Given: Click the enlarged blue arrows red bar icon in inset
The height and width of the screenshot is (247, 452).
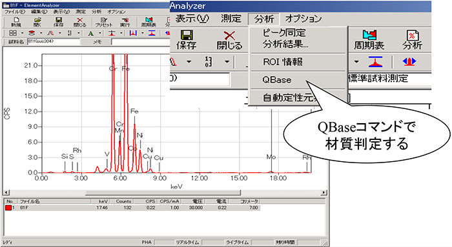Looking at the screenshot, I should 409,62.
